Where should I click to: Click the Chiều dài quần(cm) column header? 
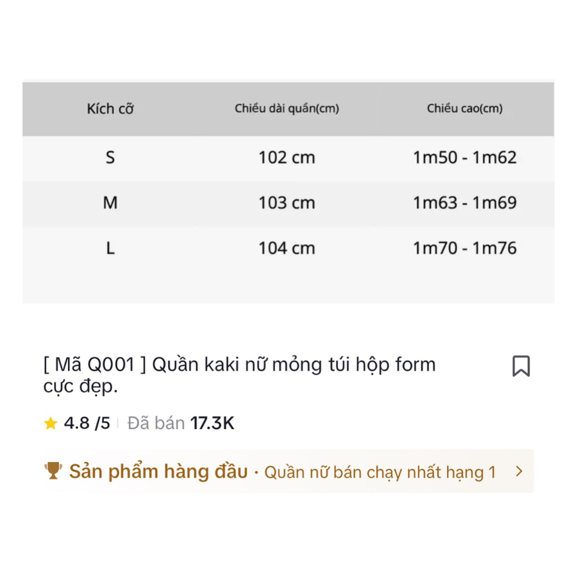[x=287, y=108]
